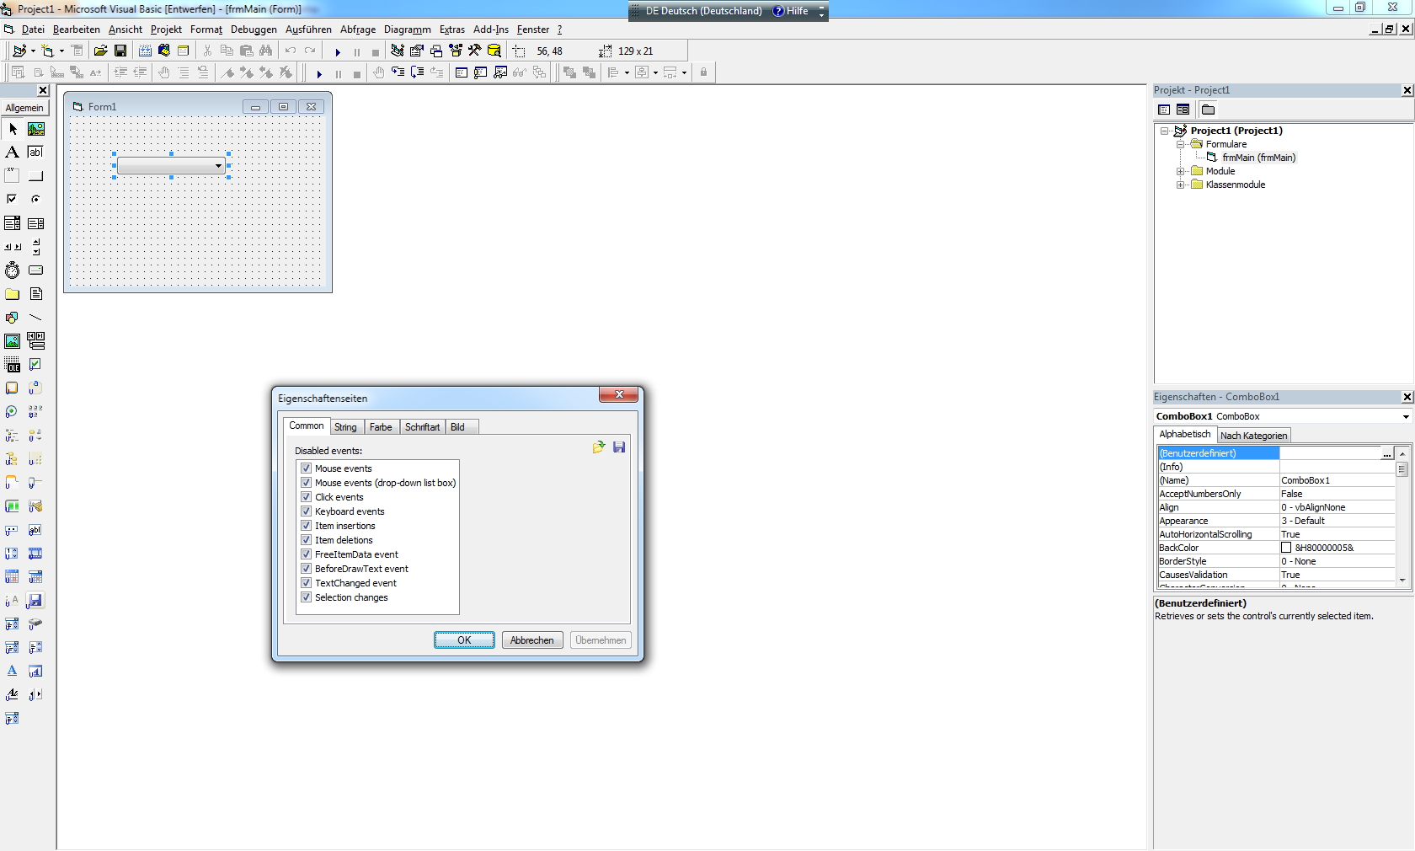Uncheck the 'Mouse events' checkbox
This screenshot has width=1415, height=851.
point(307,468)
